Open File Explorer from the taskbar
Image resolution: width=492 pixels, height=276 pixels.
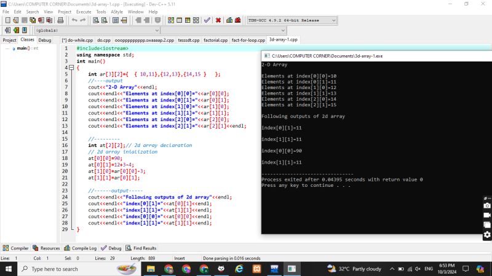151,269
